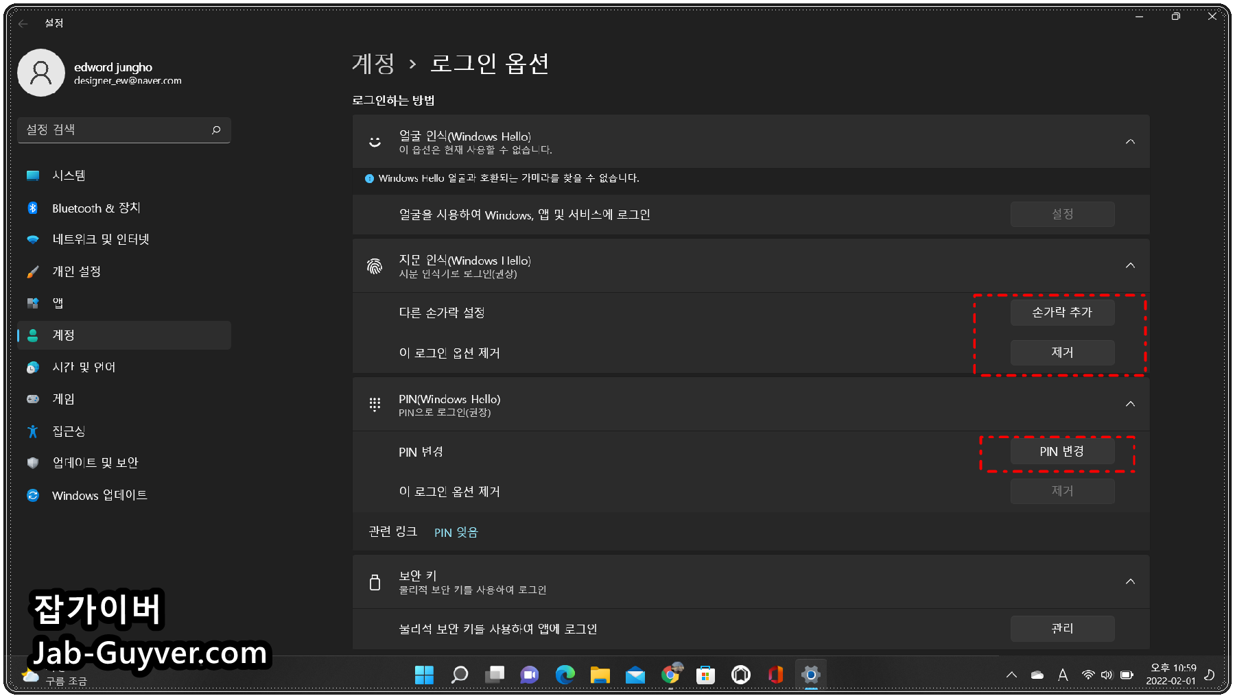Open 개인 설정 using its brush icon
This screenshot has height=698, width=1235.
33,271
